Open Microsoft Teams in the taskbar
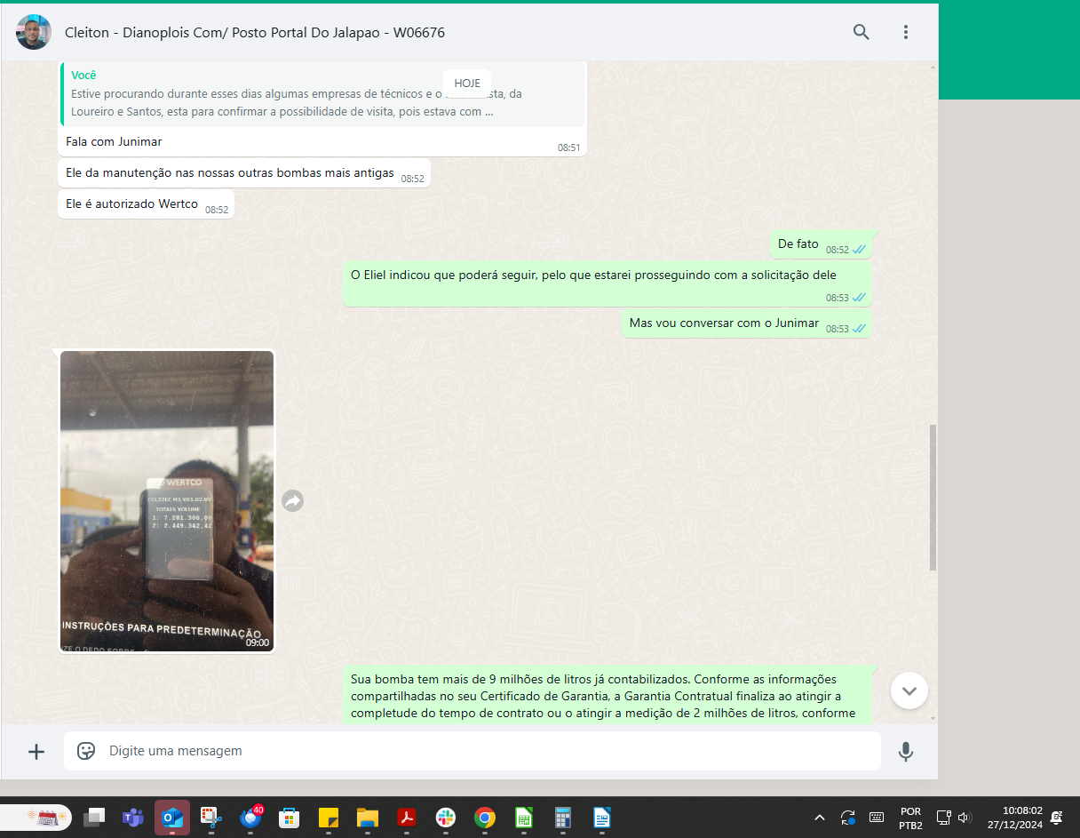The image size is (1080, 838). tap(133, 818)
